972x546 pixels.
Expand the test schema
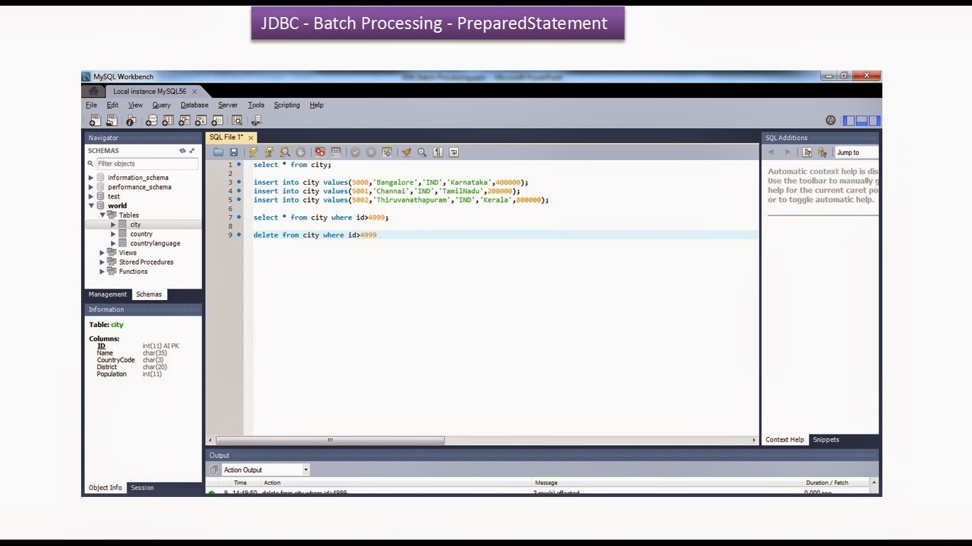tap(91, 196)
